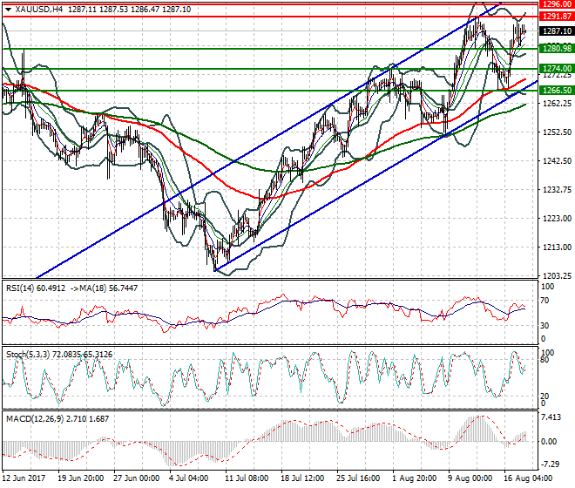
Task: Select the 18 Jul 12:00 time label
Action: click(x=302, y=478)
